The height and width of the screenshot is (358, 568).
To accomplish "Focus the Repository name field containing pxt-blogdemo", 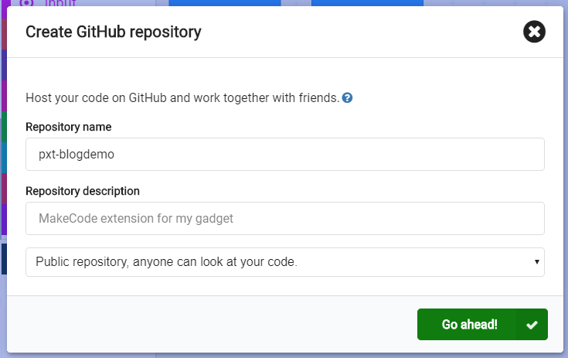I will 284,154.
